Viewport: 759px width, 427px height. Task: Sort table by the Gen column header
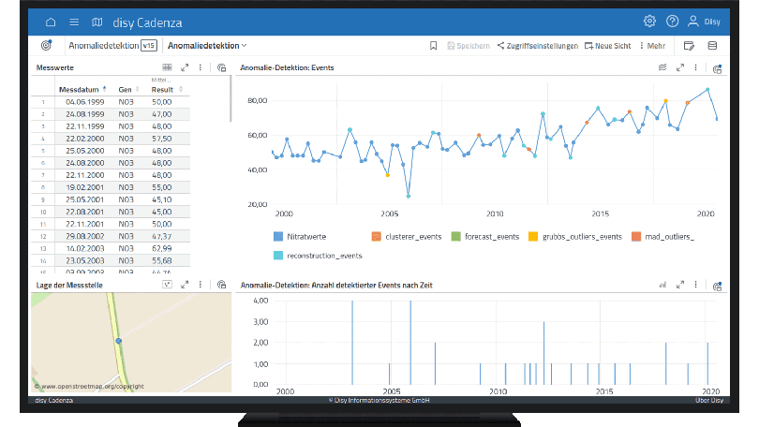(125, 89)
